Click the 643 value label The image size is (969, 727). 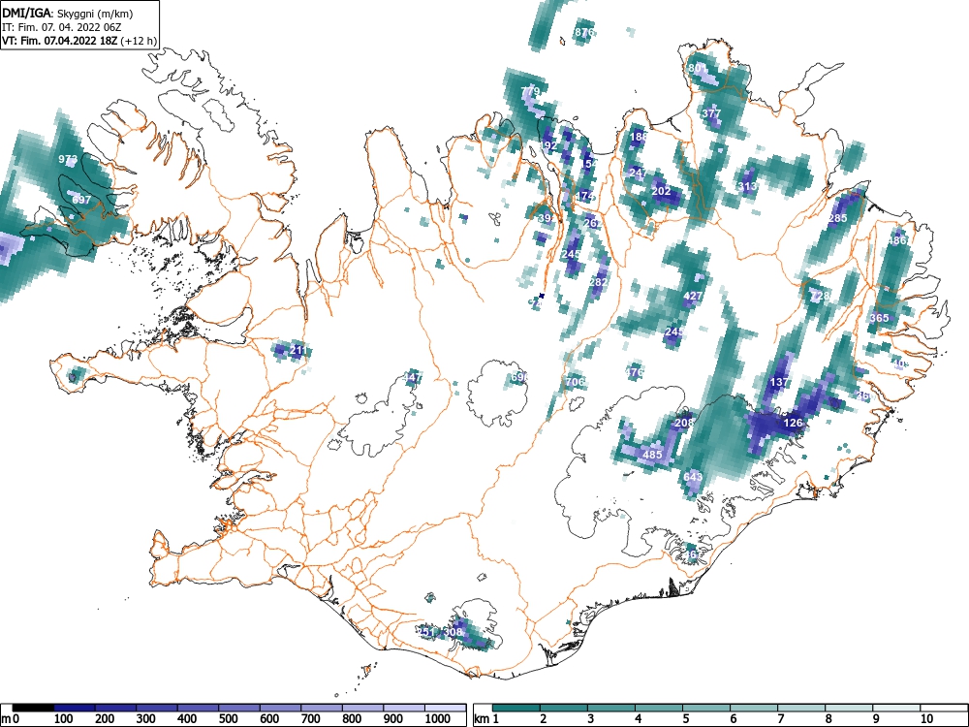coord(693,477)
